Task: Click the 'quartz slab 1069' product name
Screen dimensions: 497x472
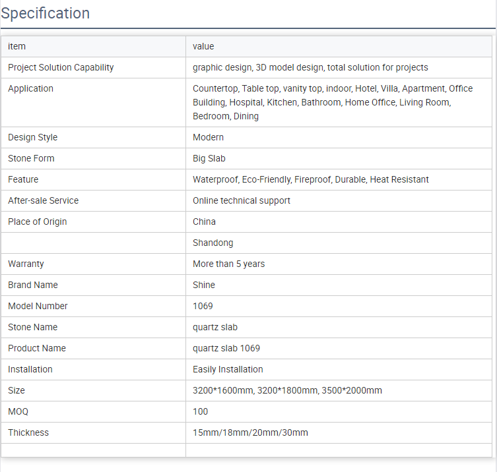Action: click(226, 348)
